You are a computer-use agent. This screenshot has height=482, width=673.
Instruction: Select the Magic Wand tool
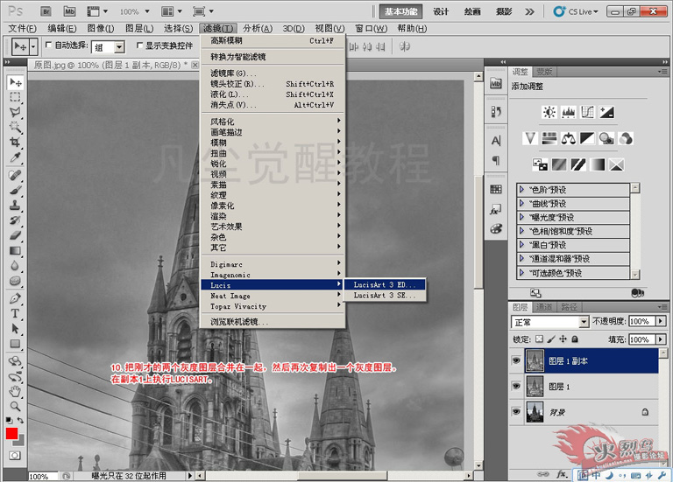pyautogui.click(x=16, y=127)
